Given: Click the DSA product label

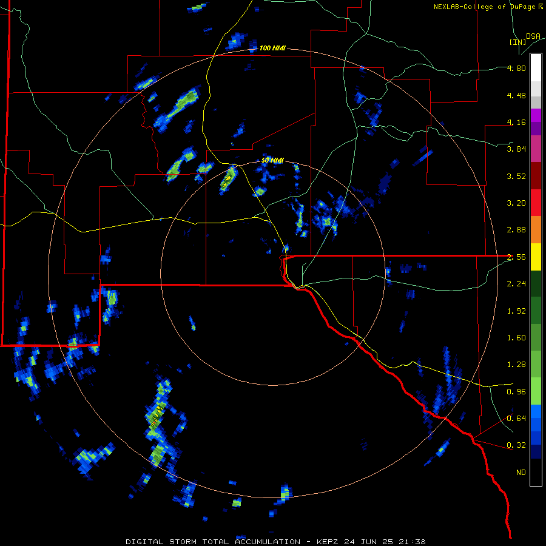Looking at the screenshot, I should coord(533,36).
